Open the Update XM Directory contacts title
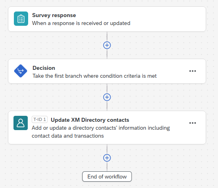The width and height of the screenshot is (218, 188). coord(90,120)
